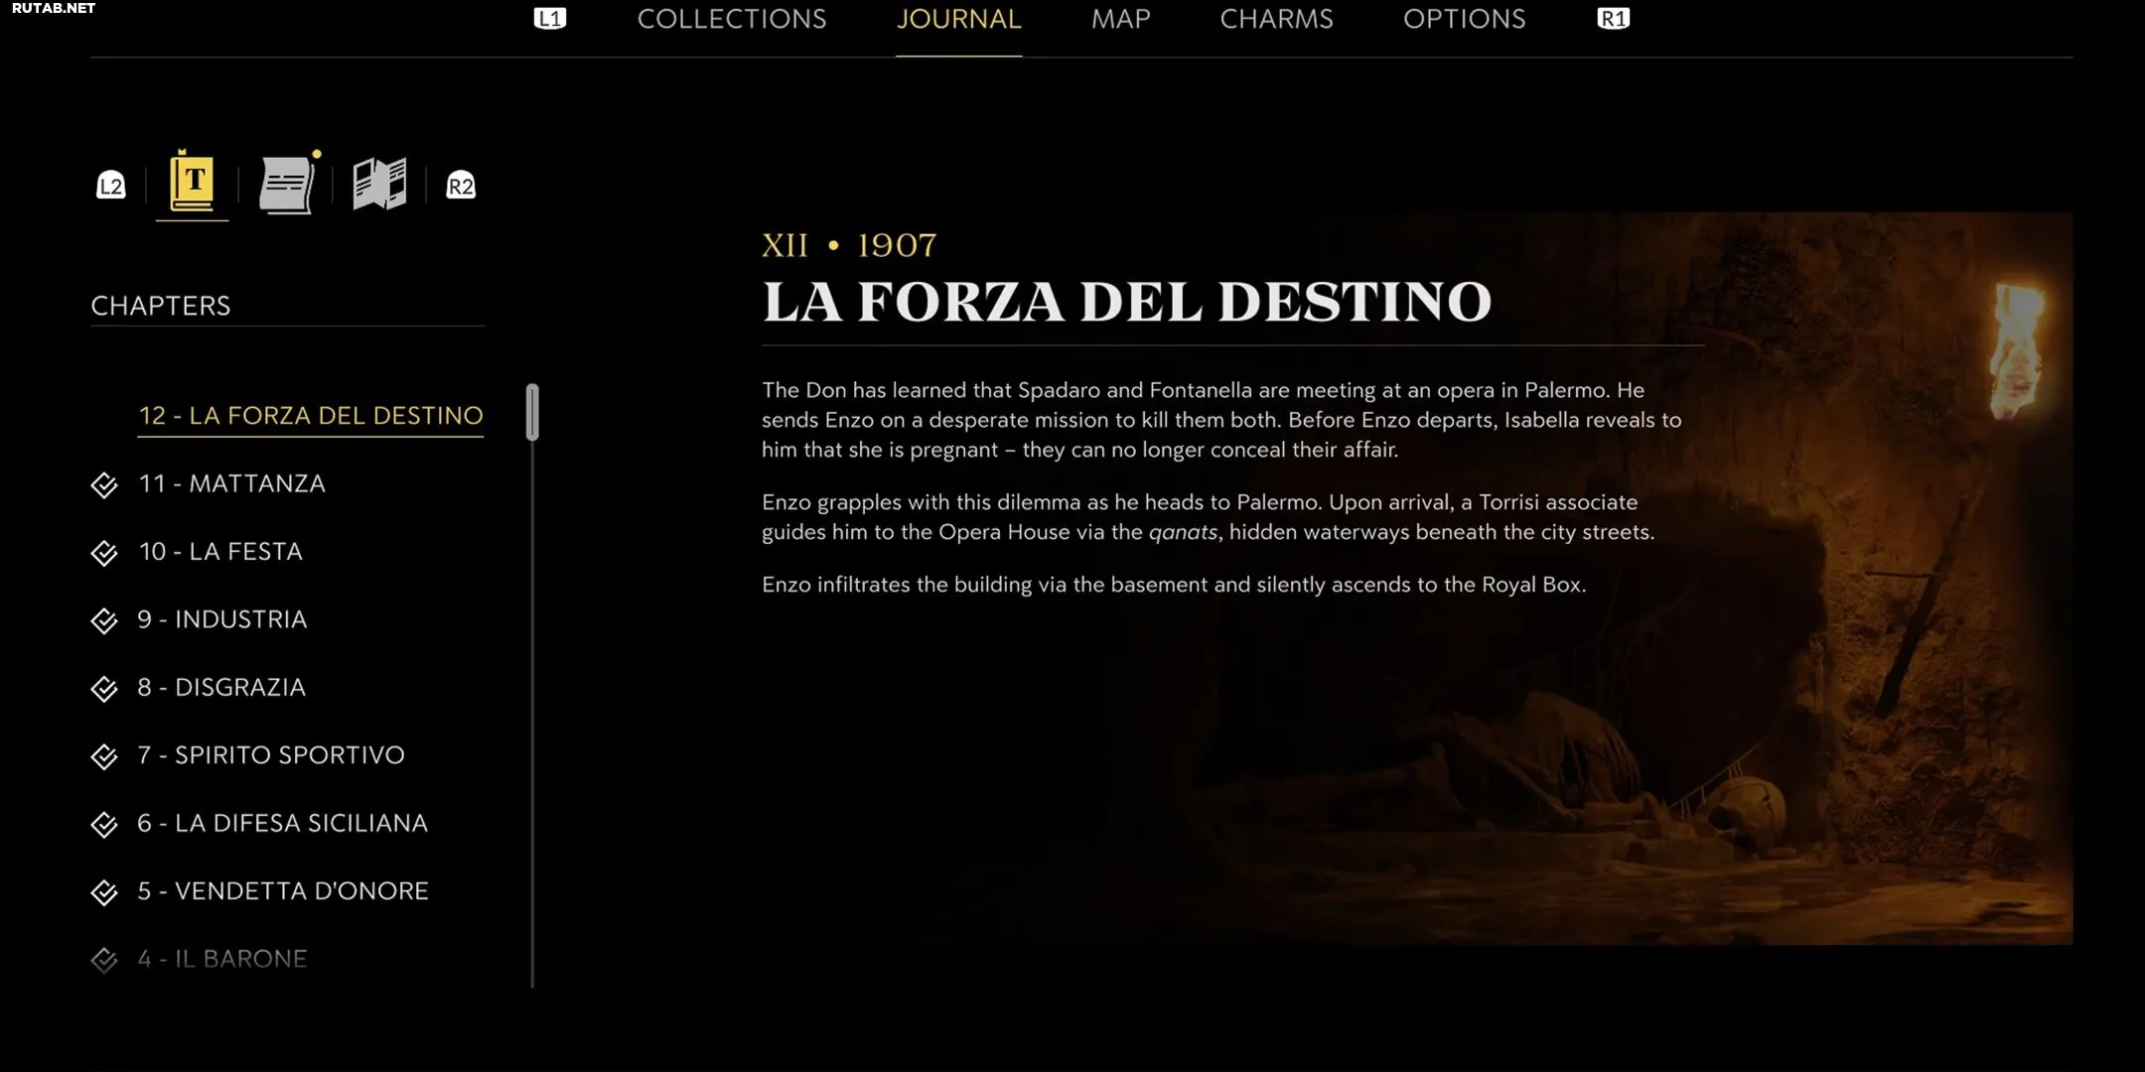Image resolution: width=2145 pixels, height=1072 pixels.
Task: Click completed checkmark icon beside Mattanza
Action: click(x=104, y=484)
